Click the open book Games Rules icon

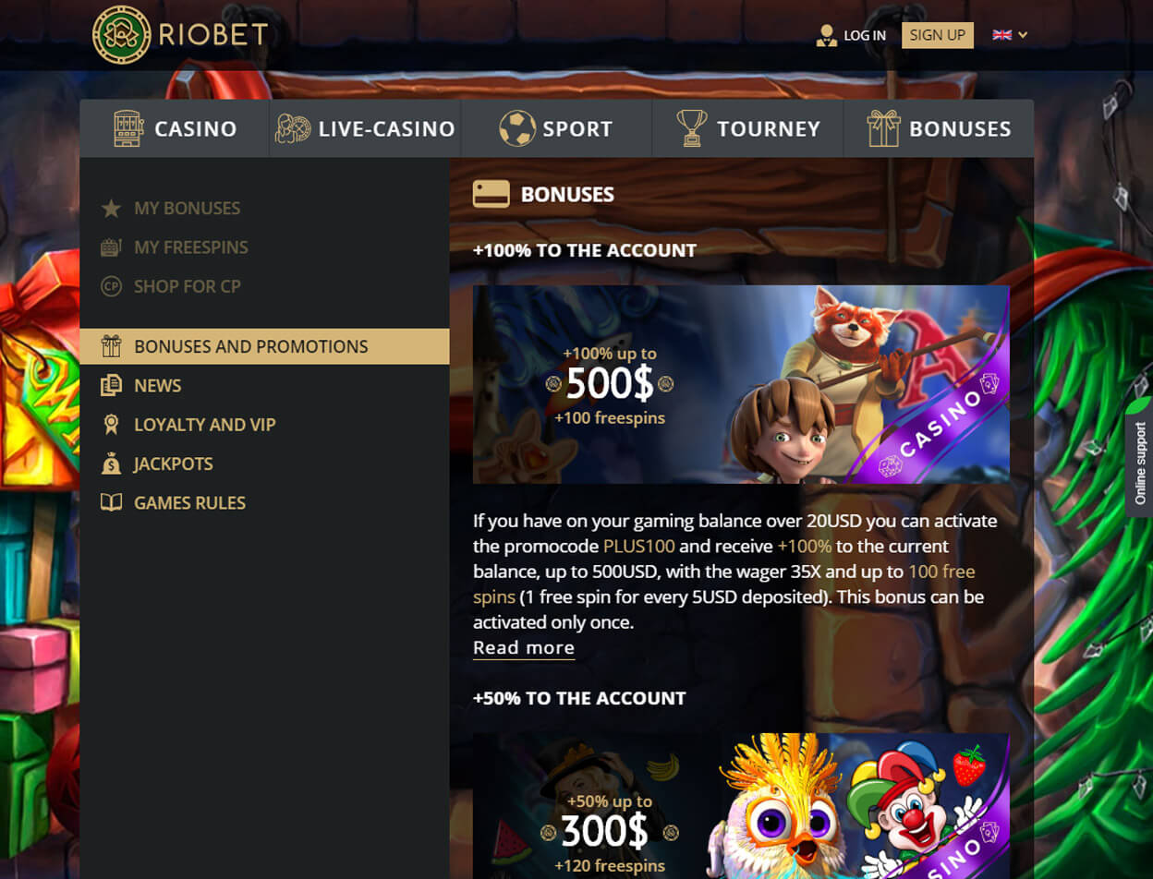111,502
